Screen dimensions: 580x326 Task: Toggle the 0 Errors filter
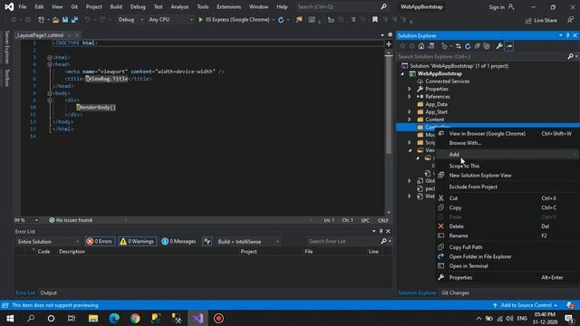click(x=100, y=242)
